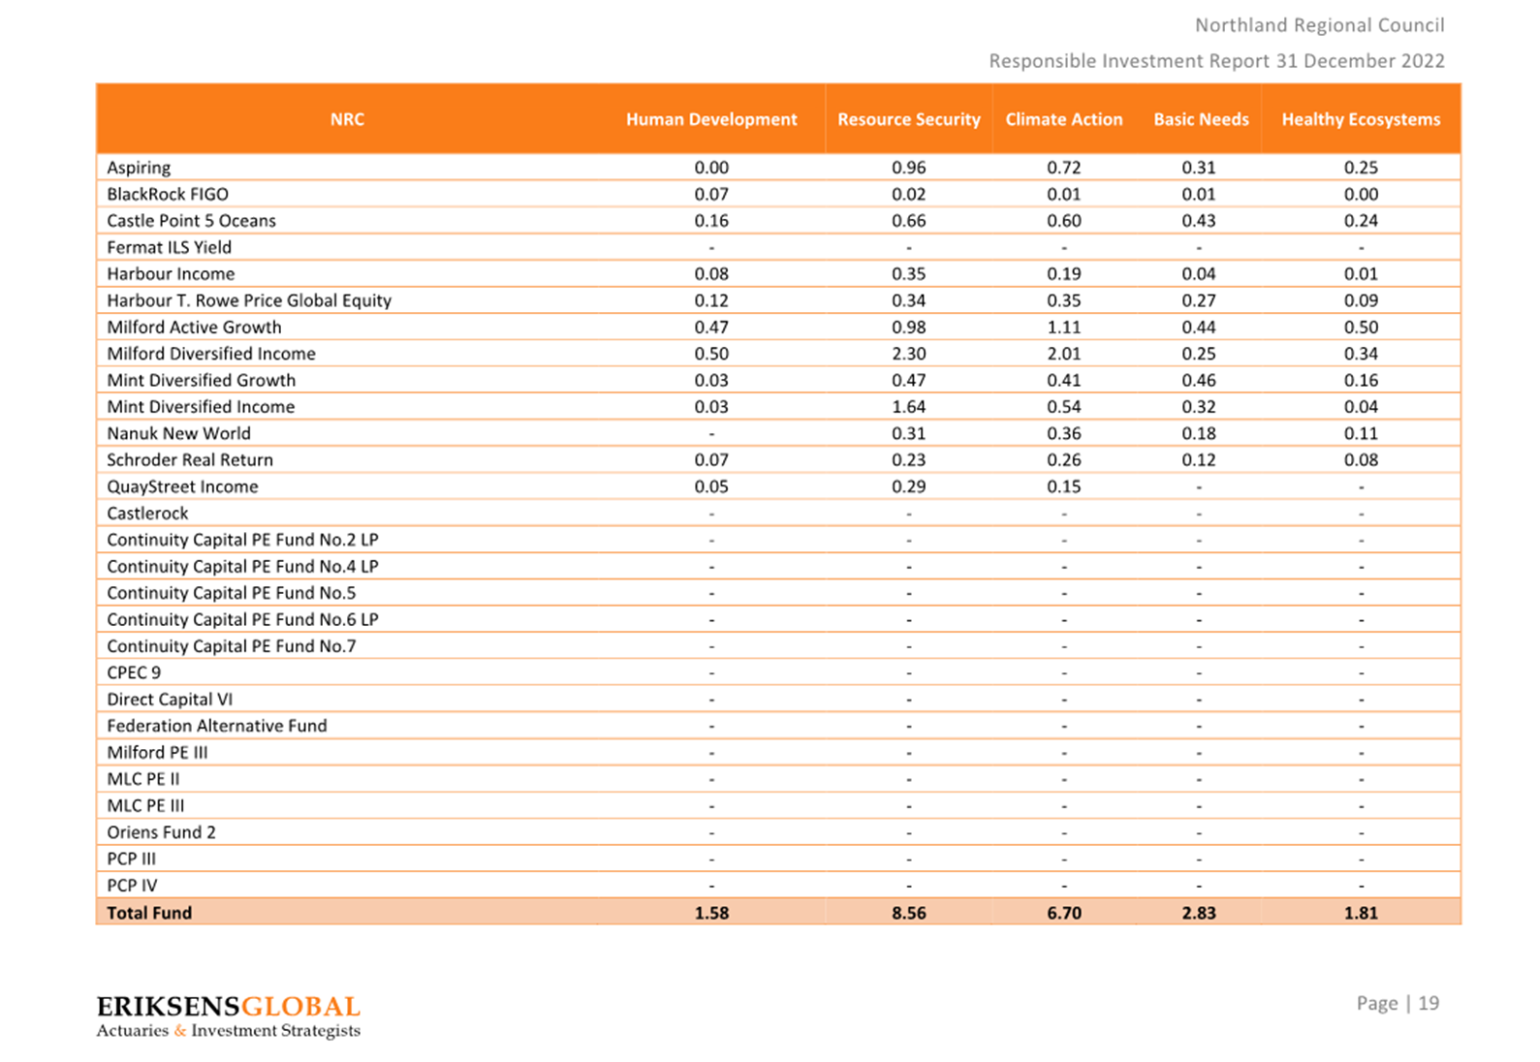Click Milford Active Growth Human Development 0.47
This screenshot has width=1540, height=1062.
click(711, 328)
